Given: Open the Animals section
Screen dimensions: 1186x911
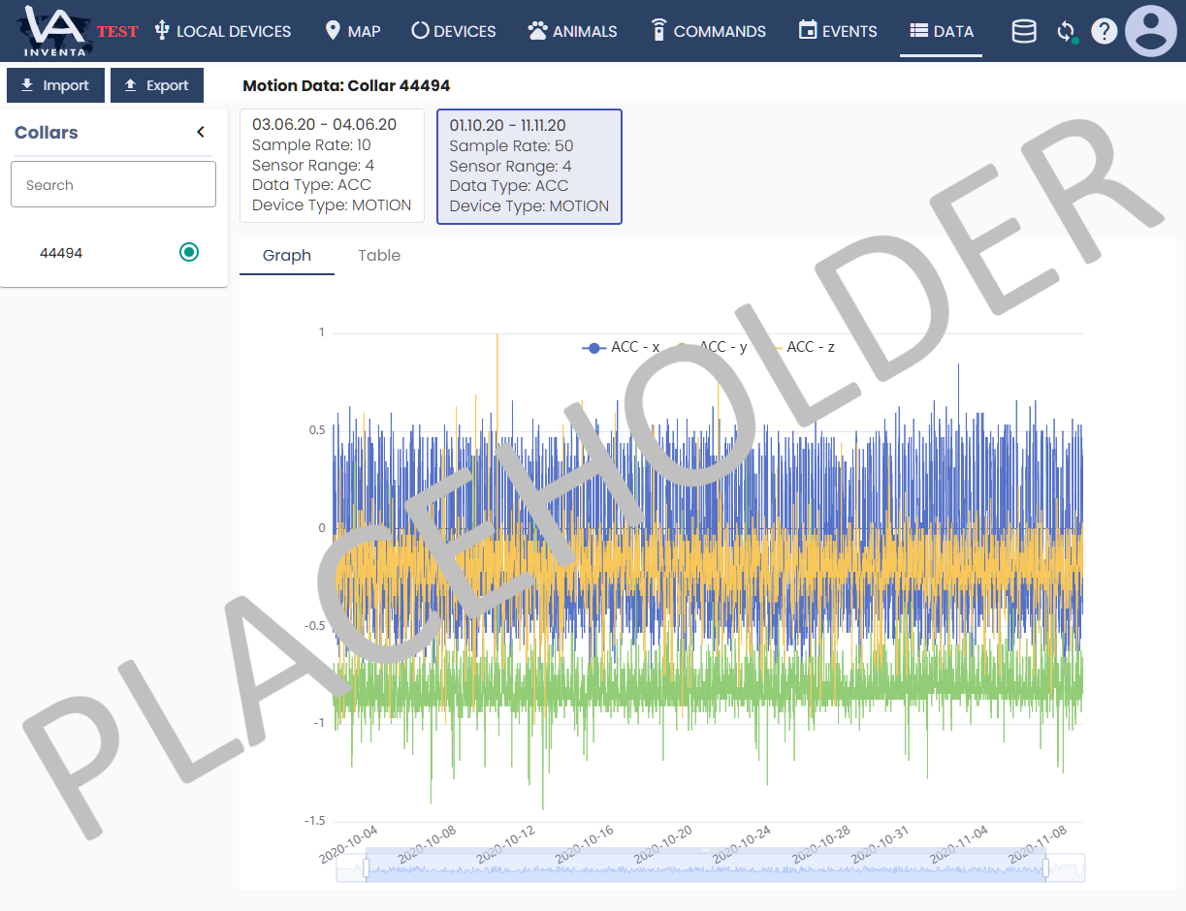Looking at the screenshot, I should pyautogui.click(x=572, y=31).
